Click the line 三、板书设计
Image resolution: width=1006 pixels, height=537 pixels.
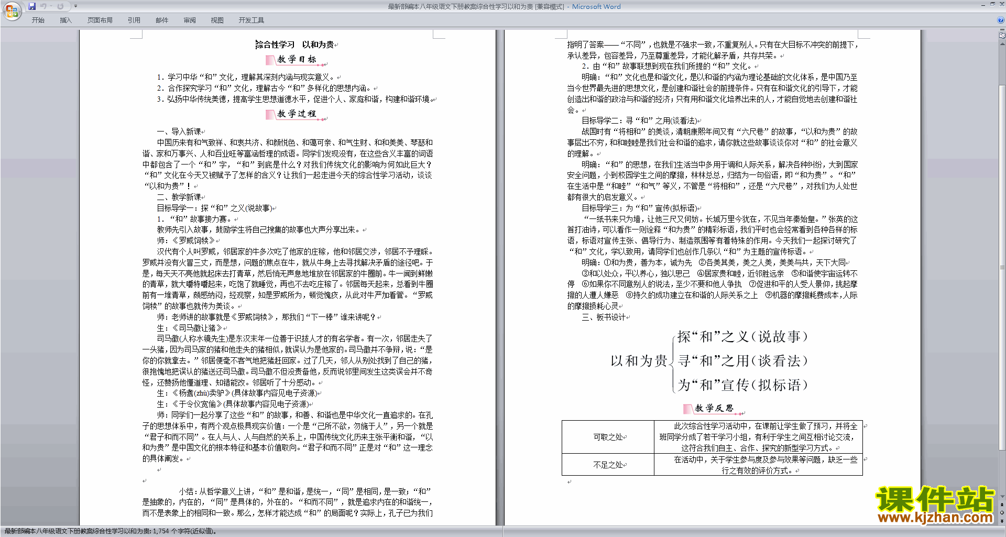(x=604, y=317)
